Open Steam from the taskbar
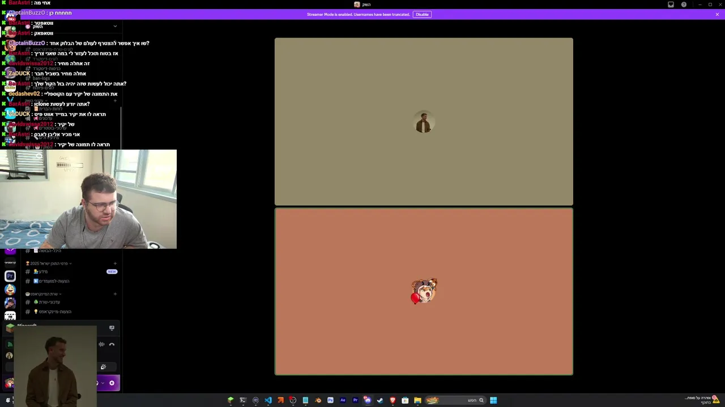The width and height of the screenshot is (725, 407). coord(380,400)
